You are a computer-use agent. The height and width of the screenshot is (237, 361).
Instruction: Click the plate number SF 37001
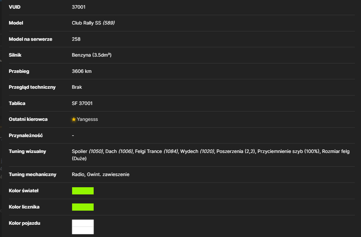[x=82, y=103]
